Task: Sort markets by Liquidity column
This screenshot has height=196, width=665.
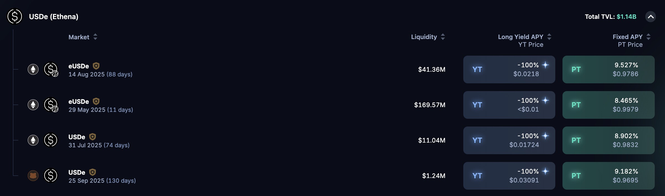Action: 443,37
